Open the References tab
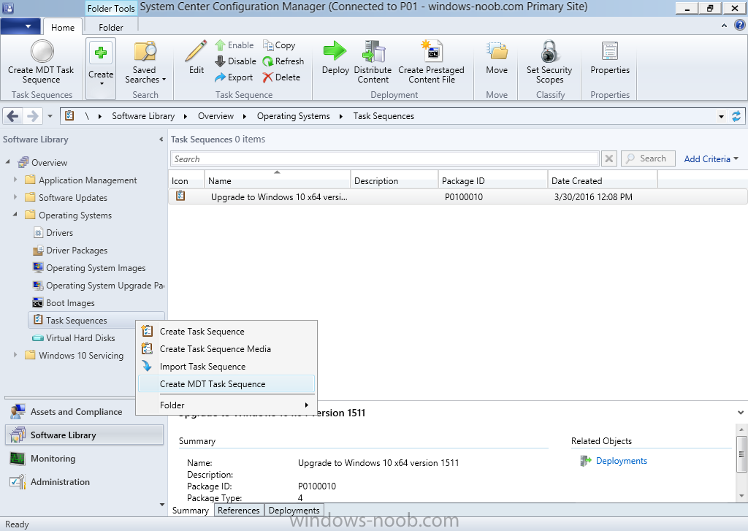The height and width of the screenshot is (531, 748). pos(239,511)
